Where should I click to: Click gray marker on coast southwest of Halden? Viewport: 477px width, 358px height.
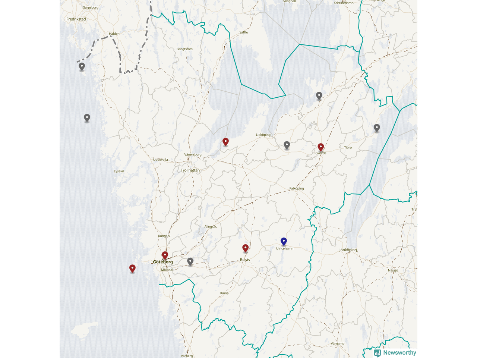click(82, 67)
